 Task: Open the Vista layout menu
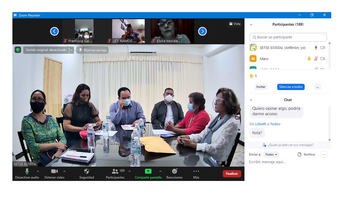pos(235,24)
